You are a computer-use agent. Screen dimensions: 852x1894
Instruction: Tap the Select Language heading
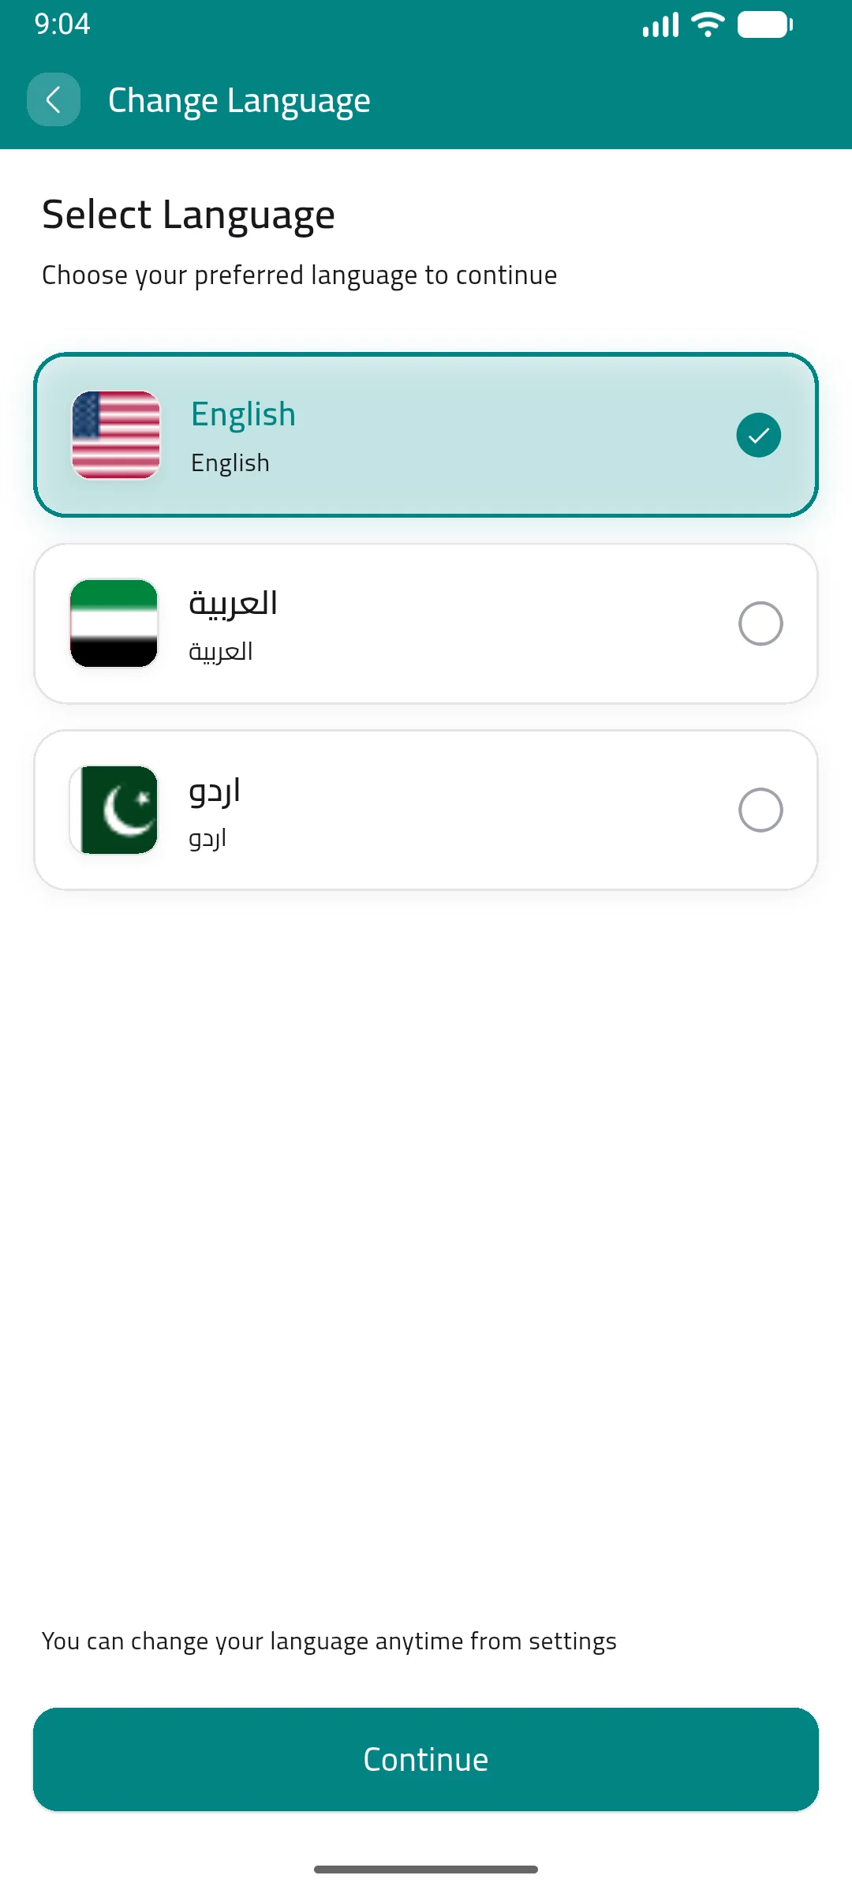[x=189, y=213]
